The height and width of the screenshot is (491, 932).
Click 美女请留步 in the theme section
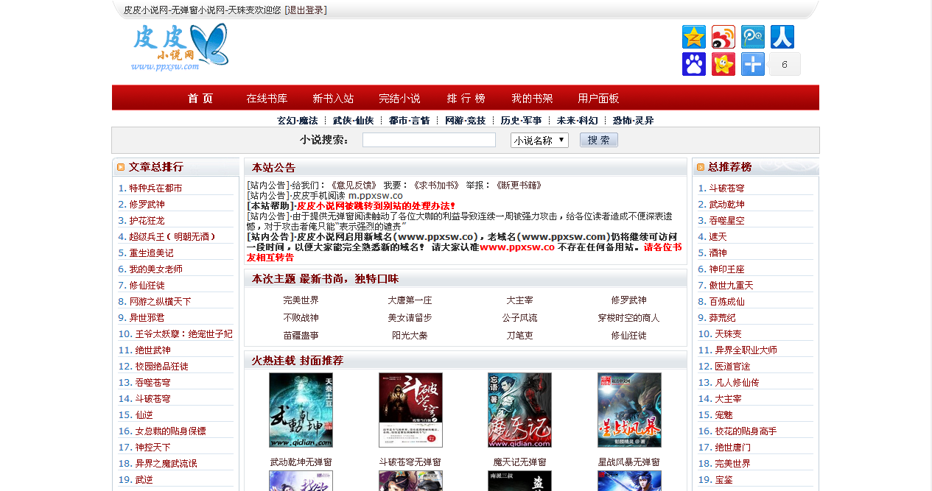(x=410, y=318)
